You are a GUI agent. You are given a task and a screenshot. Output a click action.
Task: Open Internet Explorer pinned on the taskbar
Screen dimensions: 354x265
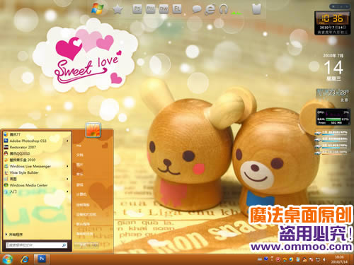tap(24, 259)
